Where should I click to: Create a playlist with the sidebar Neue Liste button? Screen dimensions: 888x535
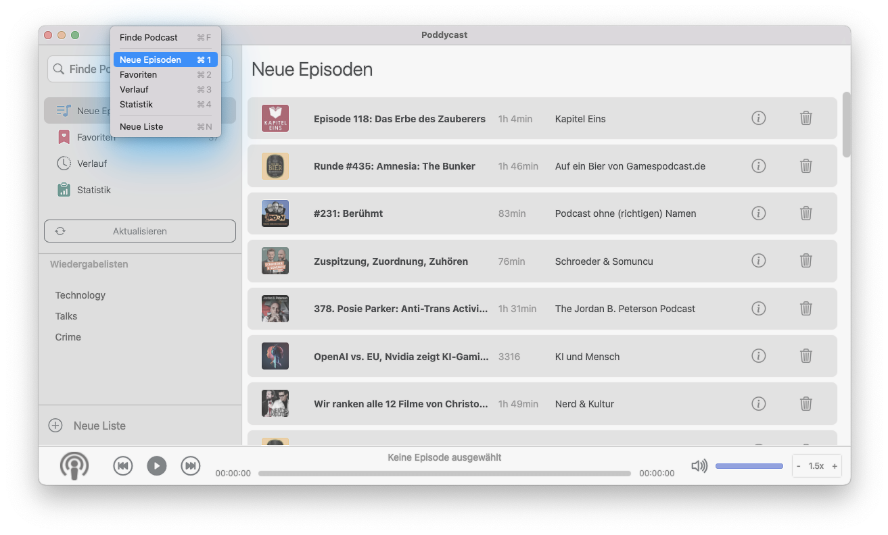(x=87, y=426)
